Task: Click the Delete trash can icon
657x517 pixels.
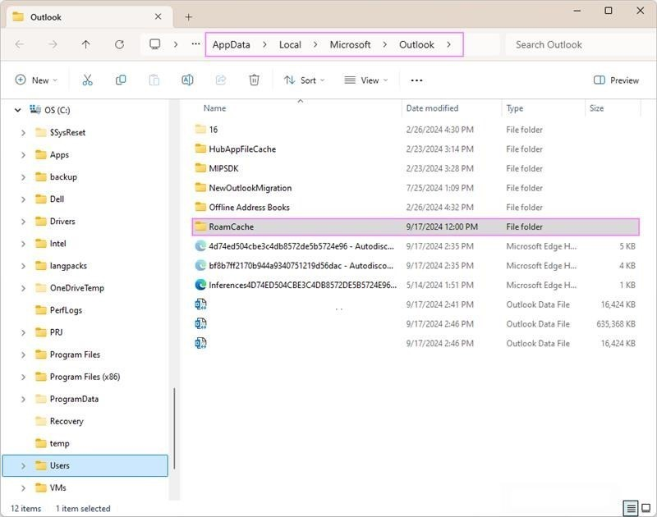Action: tap(254, 80)
